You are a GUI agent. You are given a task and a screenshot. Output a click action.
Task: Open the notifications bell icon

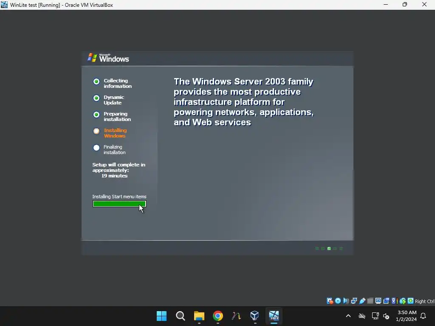[424, 316]
